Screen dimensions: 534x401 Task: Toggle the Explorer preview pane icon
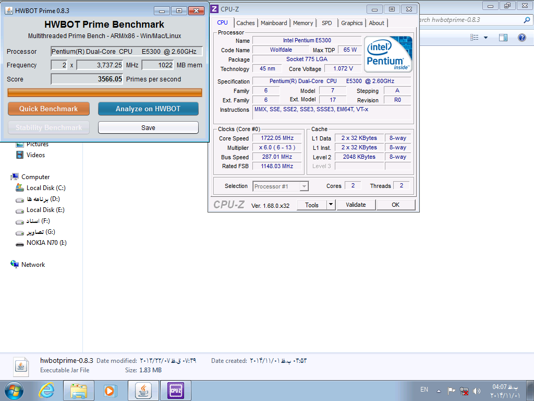coord(503,37)
